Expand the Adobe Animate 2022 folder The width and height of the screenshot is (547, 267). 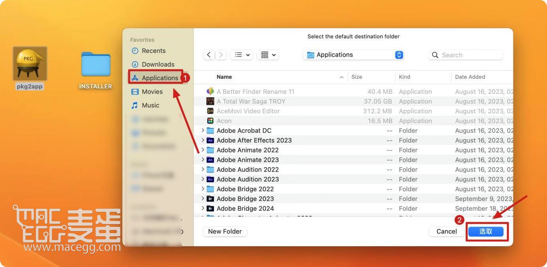coord(203,150)
